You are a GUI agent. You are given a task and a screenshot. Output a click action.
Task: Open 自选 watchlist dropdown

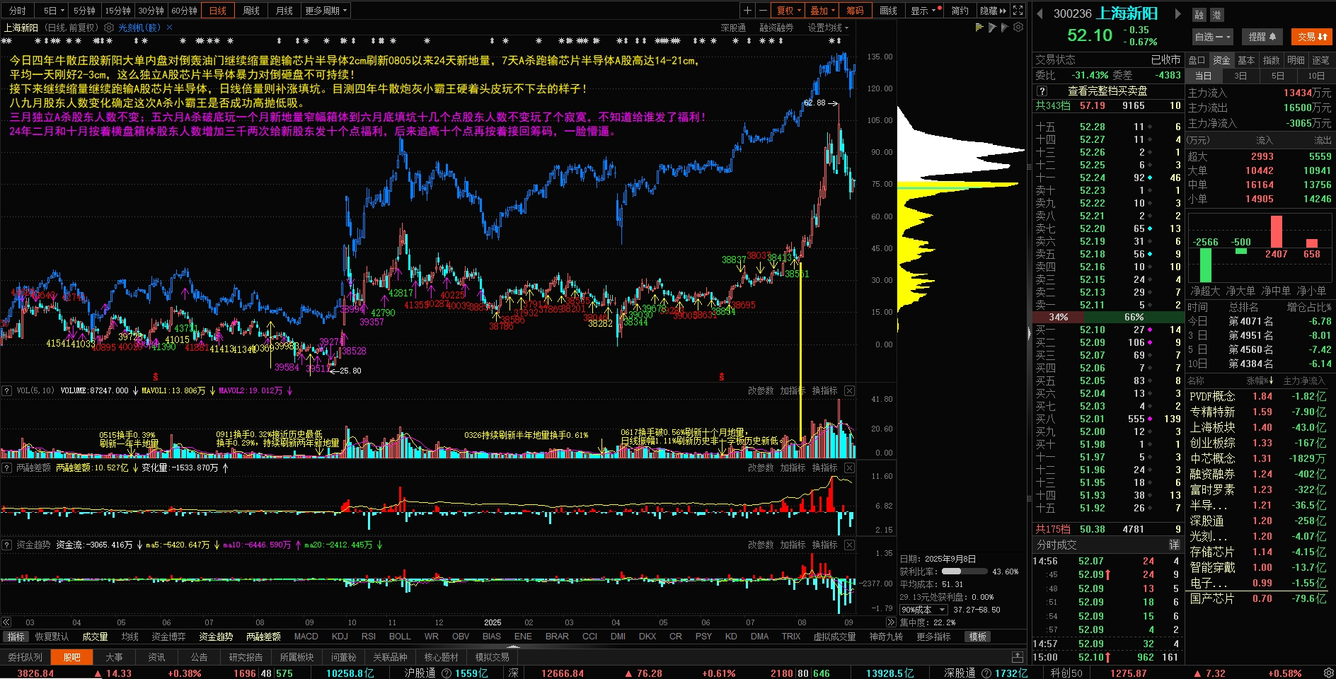click(x=1213, y=37)
